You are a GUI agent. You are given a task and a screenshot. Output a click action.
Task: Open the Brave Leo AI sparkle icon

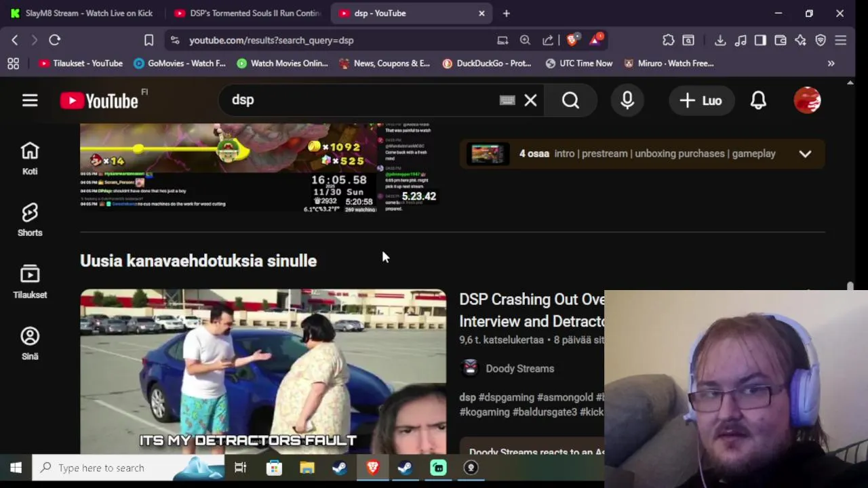coord(800,40)
